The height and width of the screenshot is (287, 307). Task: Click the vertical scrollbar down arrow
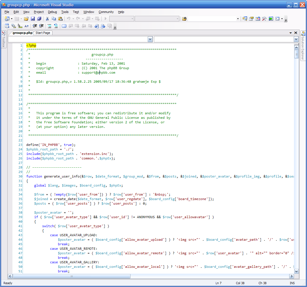[x=296, y=271]
